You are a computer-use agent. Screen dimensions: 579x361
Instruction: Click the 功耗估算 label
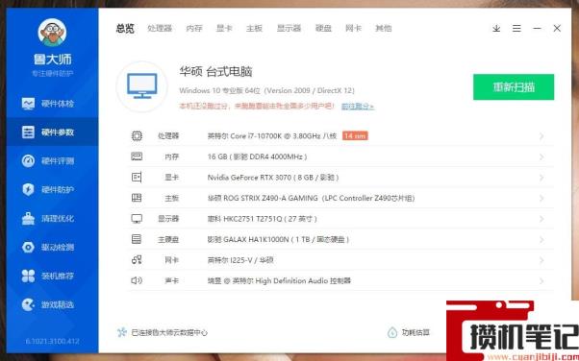415,332
